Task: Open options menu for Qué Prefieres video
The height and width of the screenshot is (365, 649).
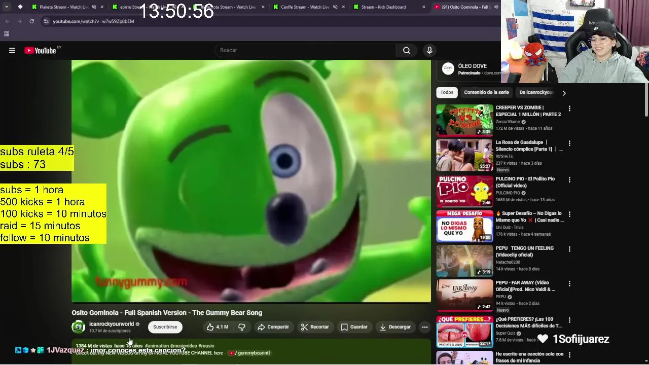Action: pos(569,320)
